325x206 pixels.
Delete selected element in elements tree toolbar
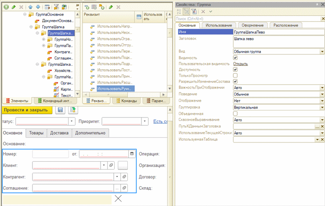21,7
